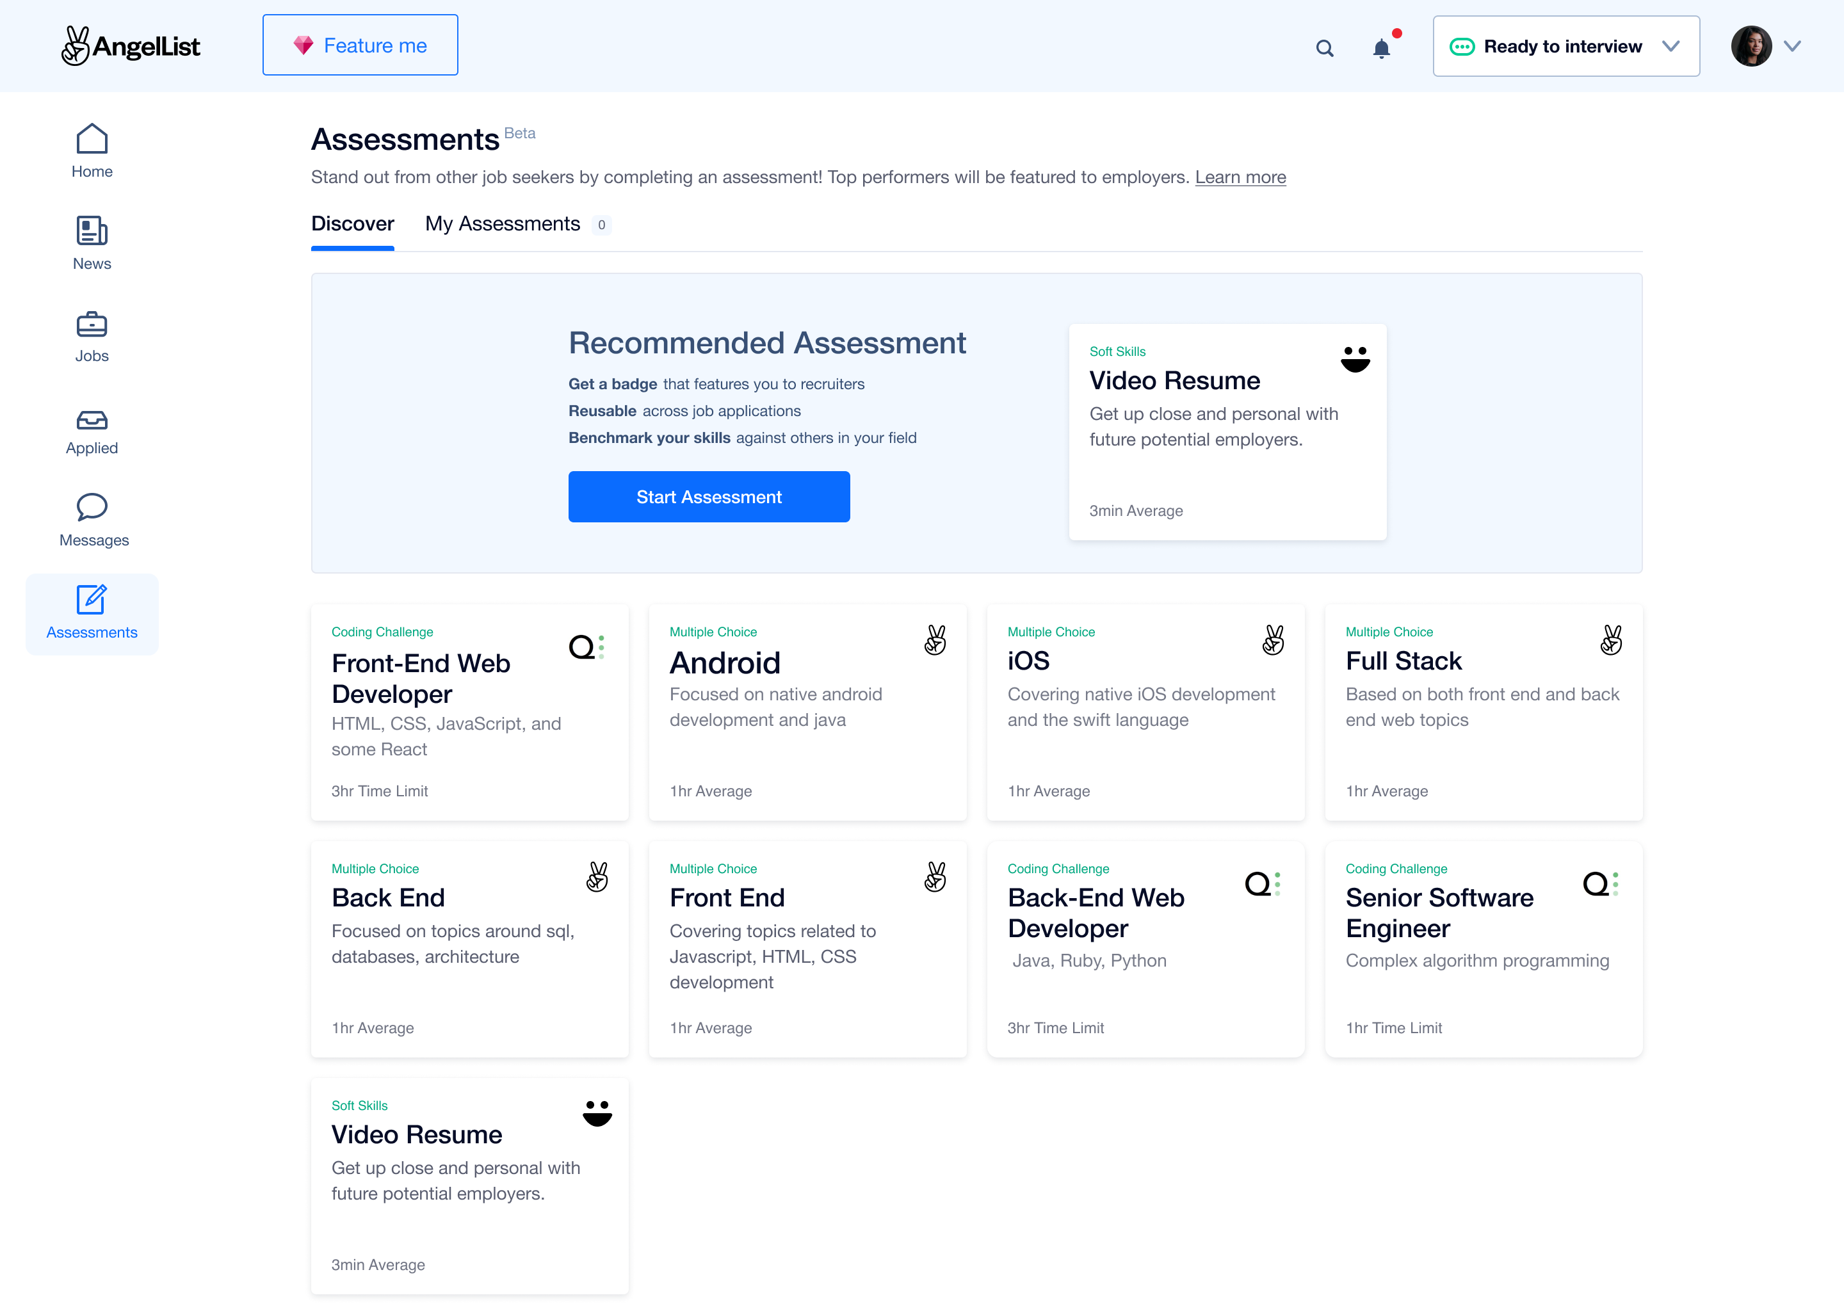The image size is (1844, 1311).
Task: Click the Feature me button
Action: [360, 44]
